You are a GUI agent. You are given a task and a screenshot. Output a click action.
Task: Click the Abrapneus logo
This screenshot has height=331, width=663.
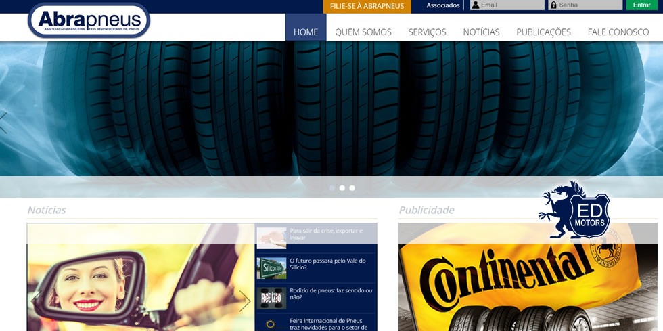click(x=89, y=20)
